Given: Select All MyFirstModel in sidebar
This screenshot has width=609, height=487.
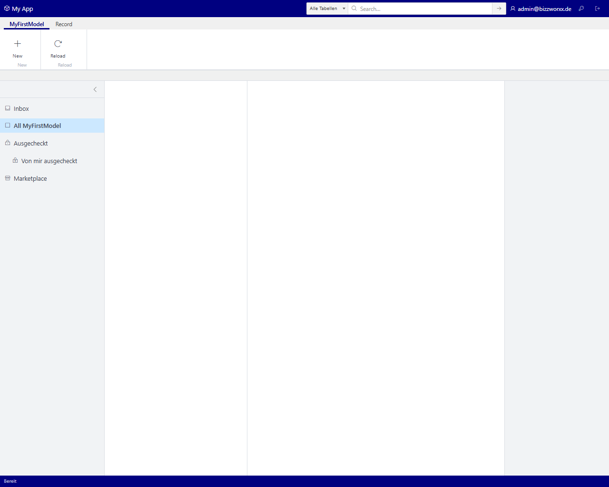Looking at the screenshot, I should pos(37,126).
